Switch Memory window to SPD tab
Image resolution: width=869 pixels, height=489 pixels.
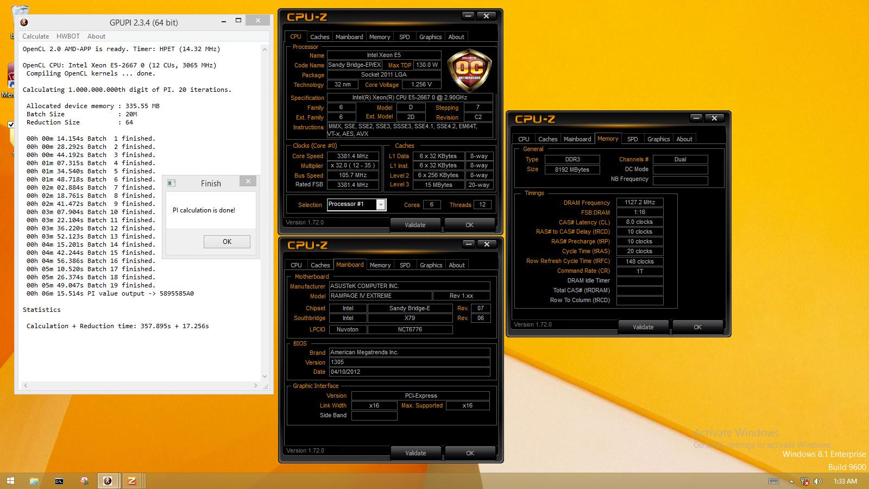633,139
